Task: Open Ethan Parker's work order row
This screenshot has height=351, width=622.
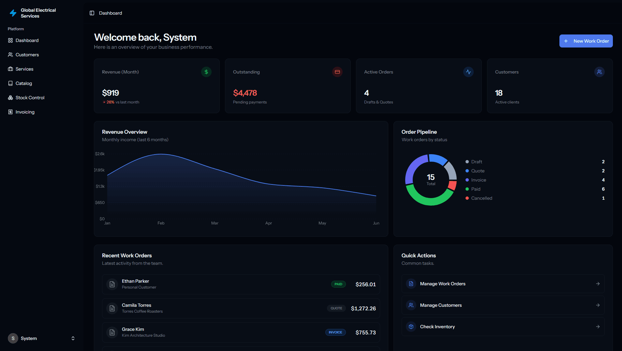Action: click(241, 284)
